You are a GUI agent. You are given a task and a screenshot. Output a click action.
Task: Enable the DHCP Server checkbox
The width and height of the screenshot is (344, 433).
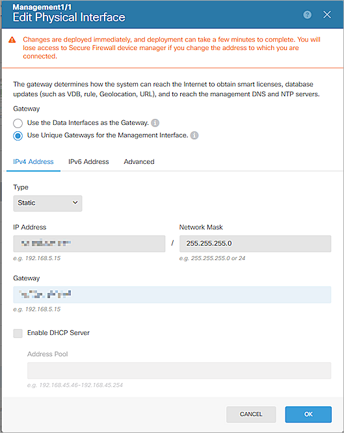point(18,334)
